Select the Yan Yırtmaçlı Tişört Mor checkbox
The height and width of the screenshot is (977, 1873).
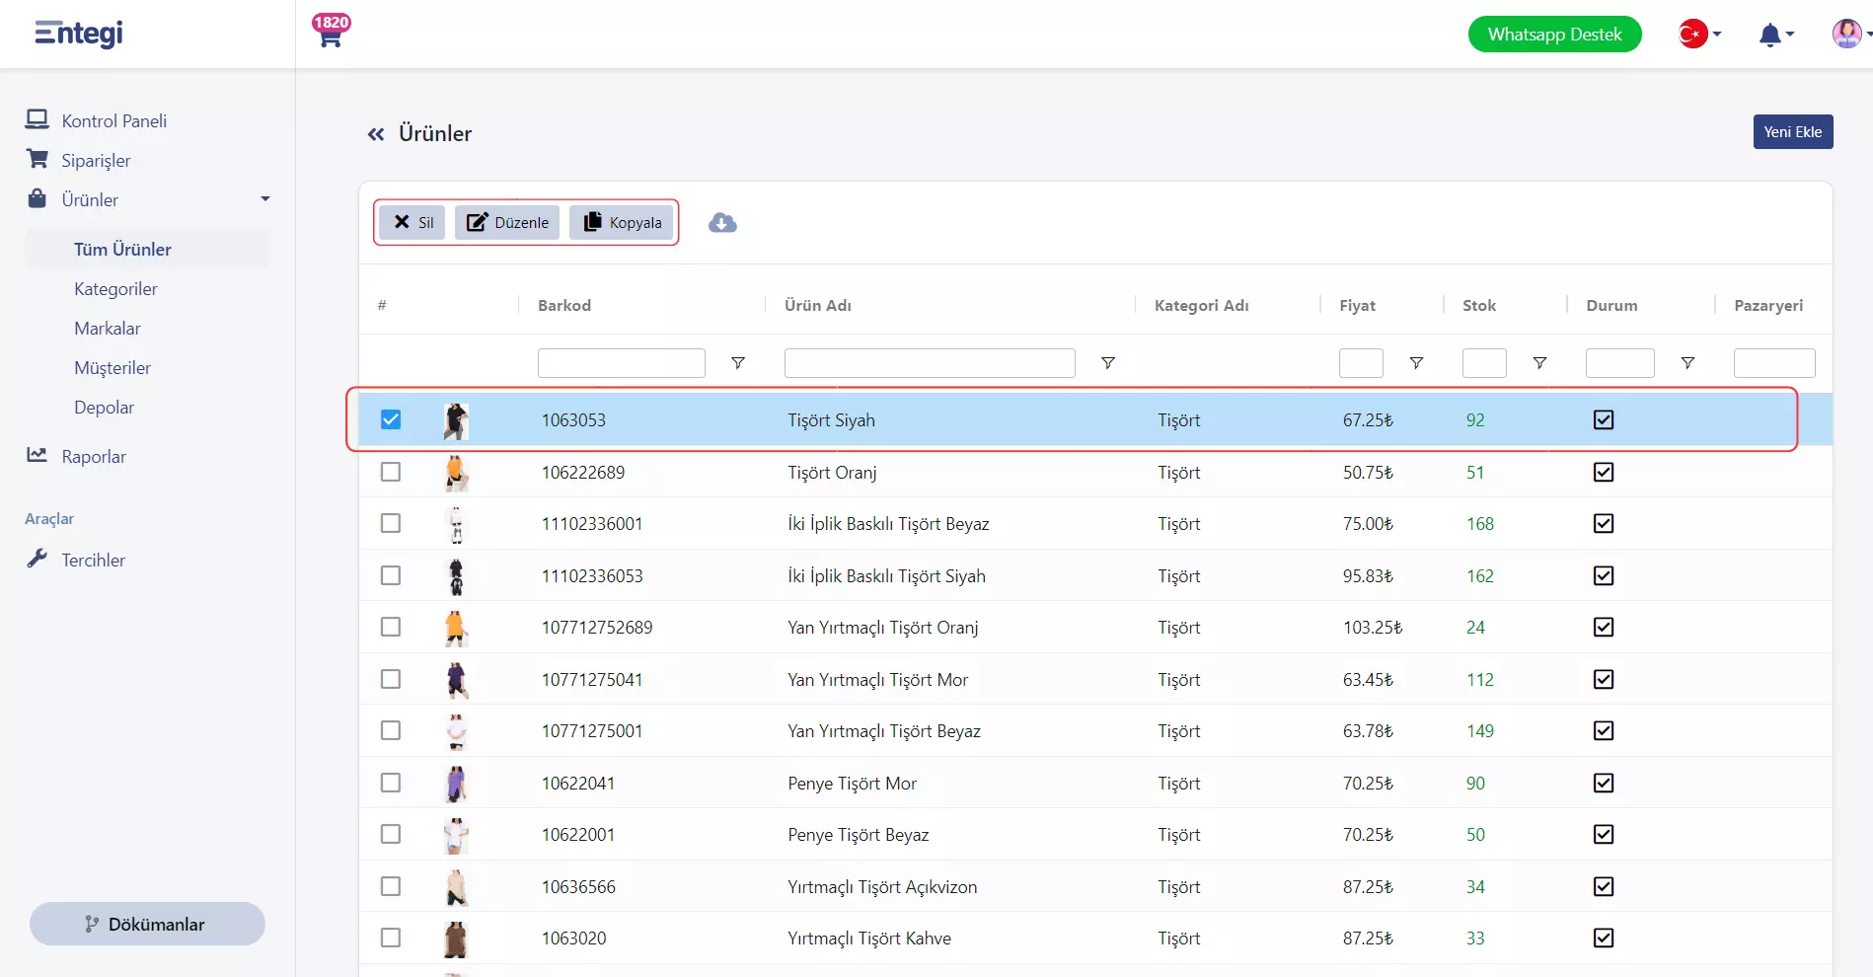pos(391,679)
